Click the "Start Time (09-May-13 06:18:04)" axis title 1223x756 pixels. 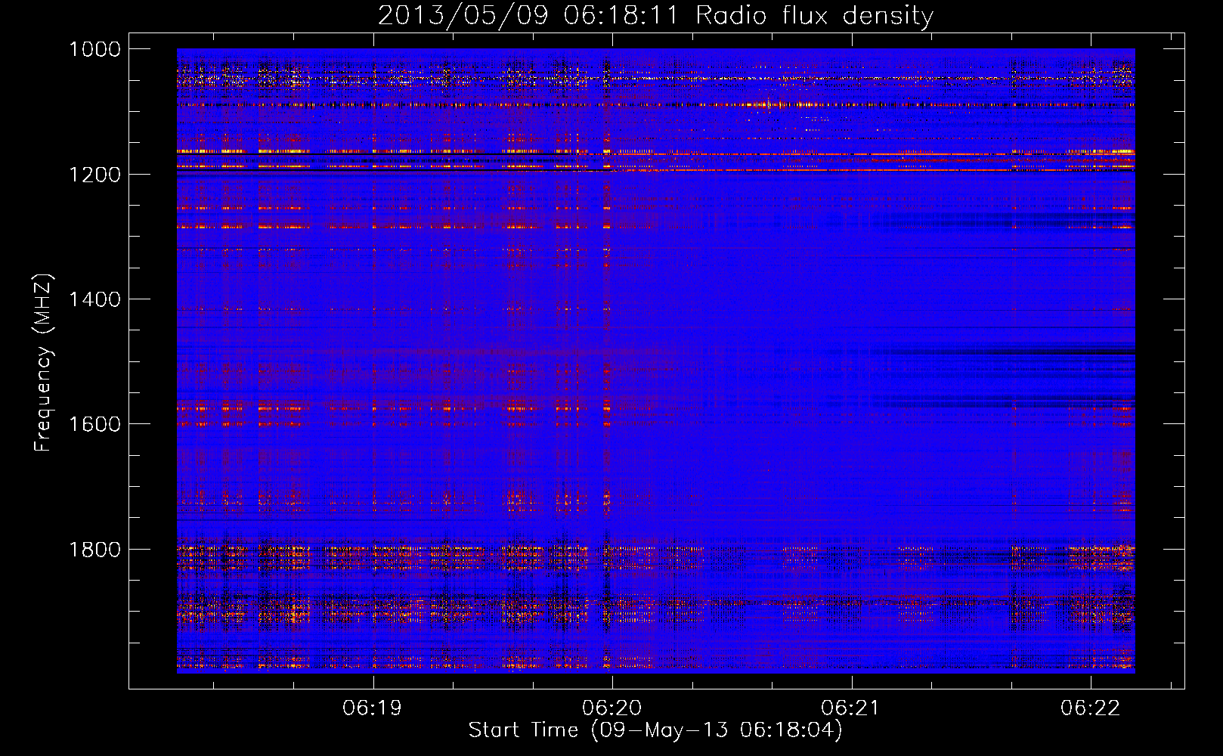pos(655,730)
